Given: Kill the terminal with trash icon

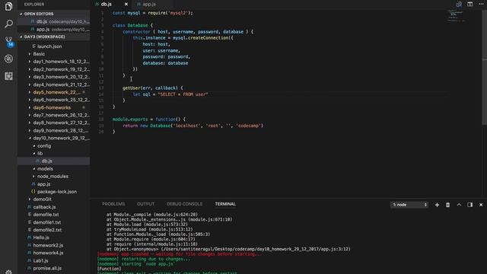Looking at the screenshot, I should pos(448,205).
